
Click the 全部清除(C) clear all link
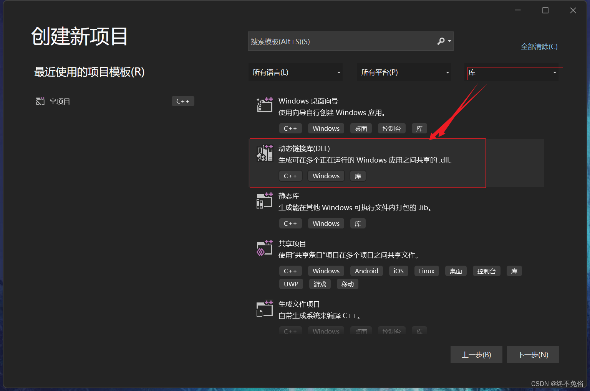coord(539,47)
